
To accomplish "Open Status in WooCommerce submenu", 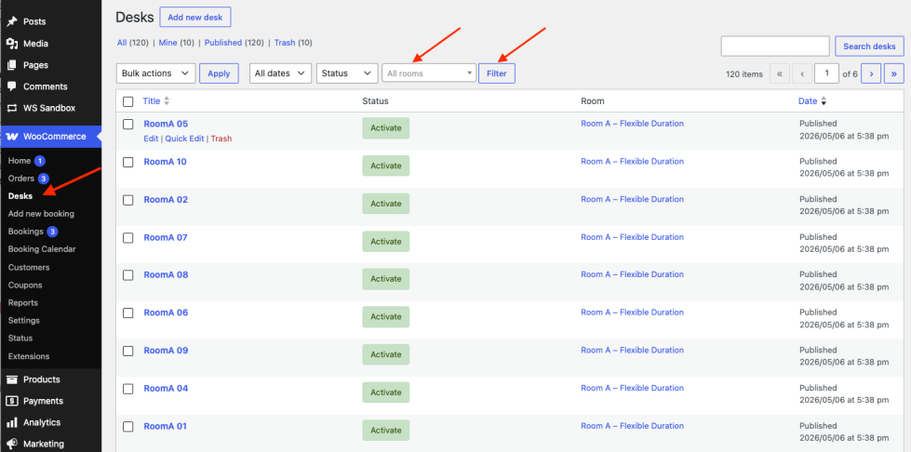I will [20, 339].
